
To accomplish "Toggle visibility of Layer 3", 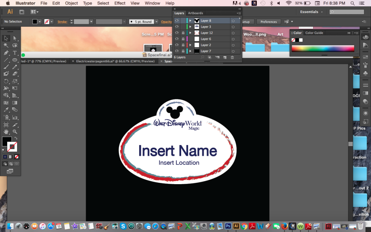I will point(177,27).
